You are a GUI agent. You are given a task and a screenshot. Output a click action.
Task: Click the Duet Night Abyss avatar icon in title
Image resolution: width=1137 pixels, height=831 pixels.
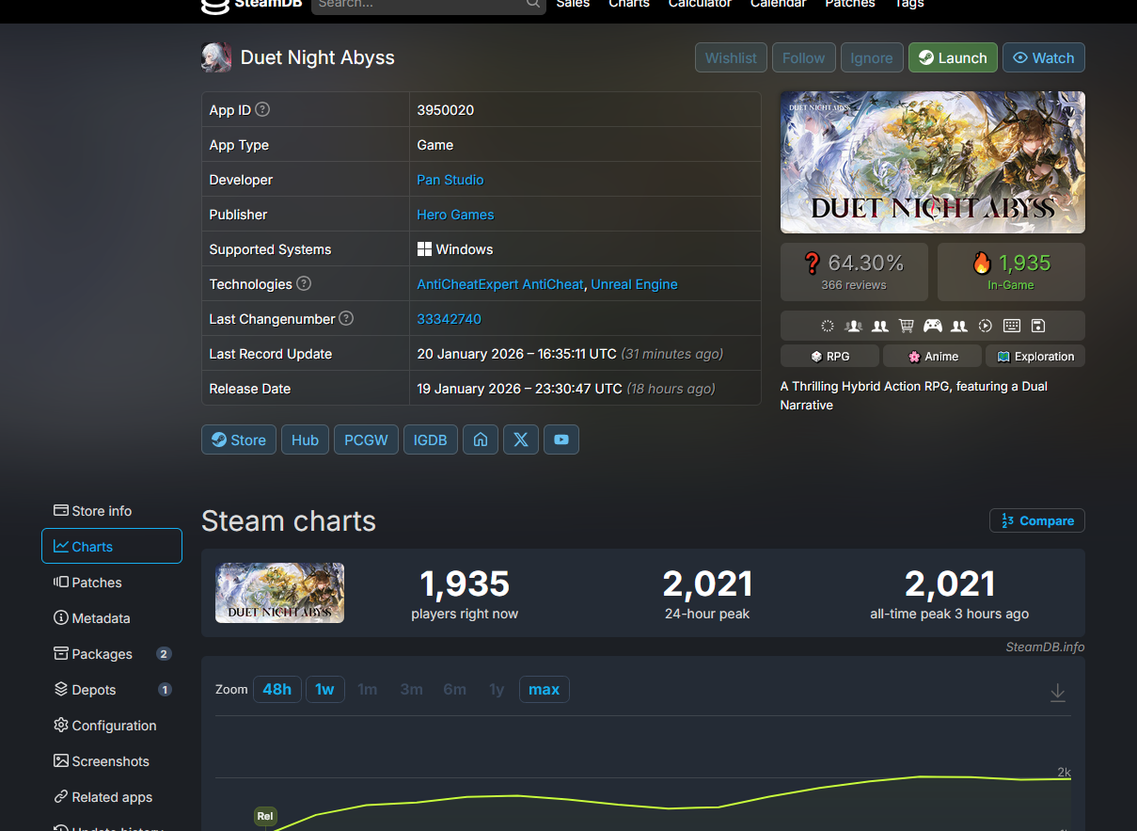coord(216,57)
